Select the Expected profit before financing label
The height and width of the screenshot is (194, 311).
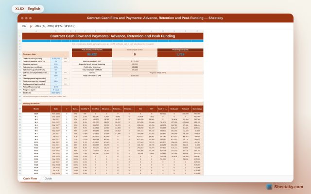point(92,65)
